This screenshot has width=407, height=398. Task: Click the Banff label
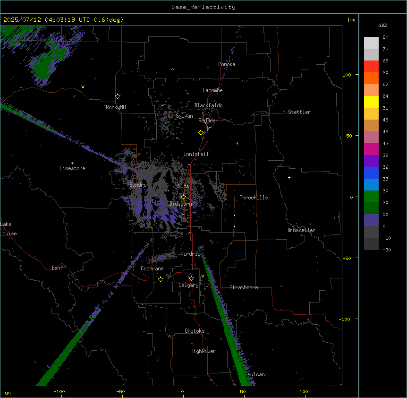point(59,268)
